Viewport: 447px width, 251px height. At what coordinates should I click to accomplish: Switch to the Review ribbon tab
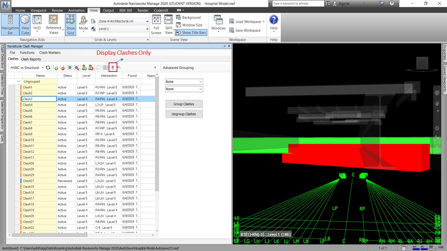pos(58,10)
